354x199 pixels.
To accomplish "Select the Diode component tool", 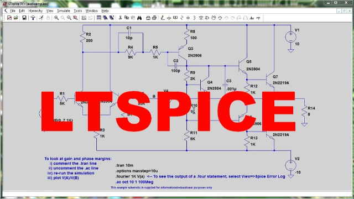I will 201,18.
